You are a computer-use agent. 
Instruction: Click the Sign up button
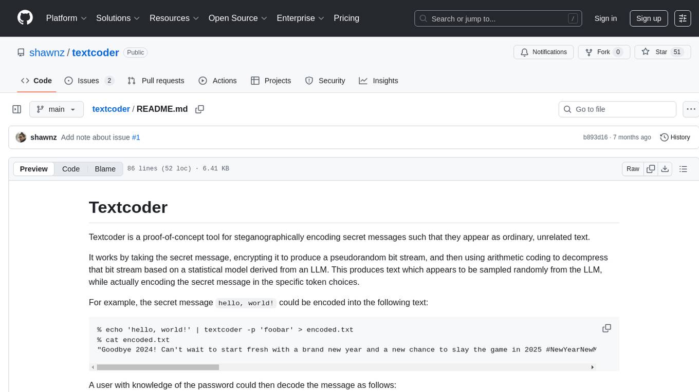[x=649, y=18]
